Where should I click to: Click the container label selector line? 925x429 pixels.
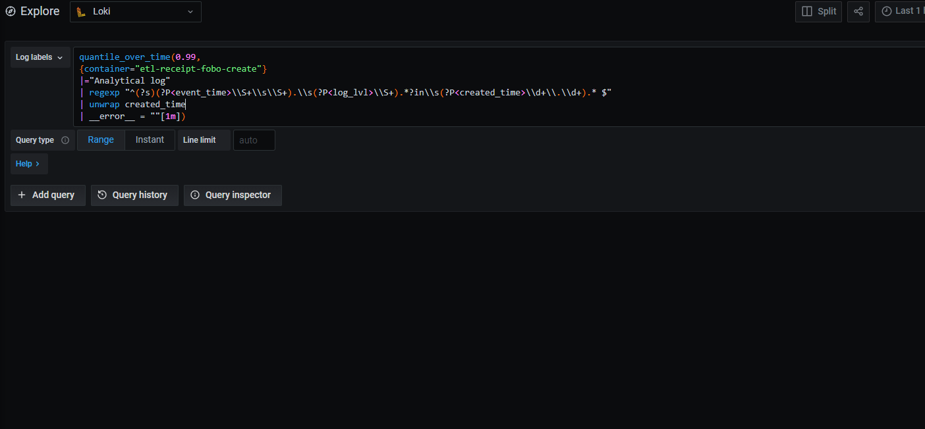pos(173,69)
